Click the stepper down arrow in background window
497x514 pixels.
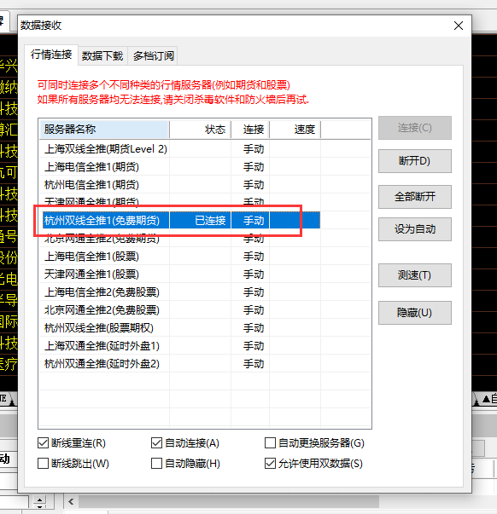39,506
